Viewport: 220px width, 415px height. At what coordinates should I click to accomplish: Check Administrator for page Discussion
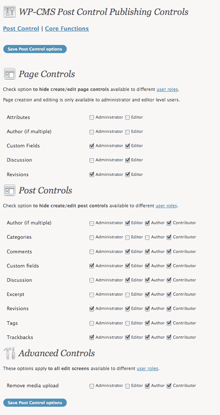[x=92, y=160]
